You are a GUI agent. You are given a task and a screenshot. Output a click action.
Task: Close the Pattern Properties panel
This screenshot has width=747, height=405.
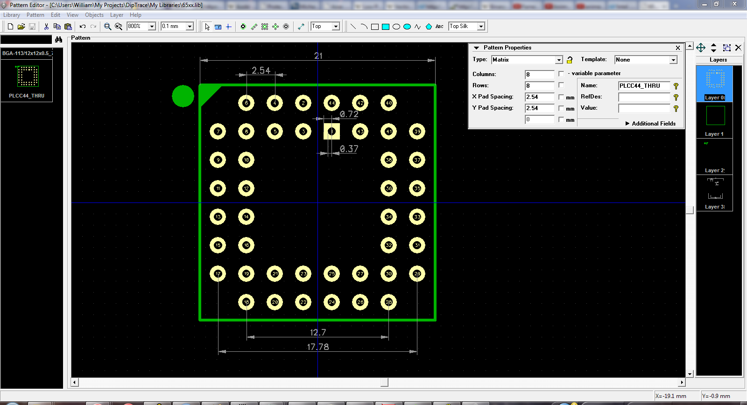(678, 48)
